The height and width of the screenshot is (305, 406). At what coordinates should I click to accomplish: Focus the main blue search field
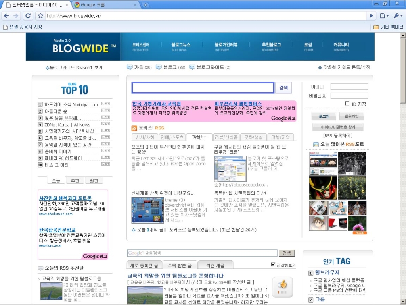203,88
